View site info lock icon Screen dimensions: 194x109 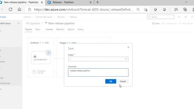click(30, 9)
